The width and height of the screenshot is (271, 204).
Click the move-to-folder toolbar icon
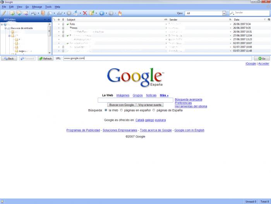click(x=92, y=13)
